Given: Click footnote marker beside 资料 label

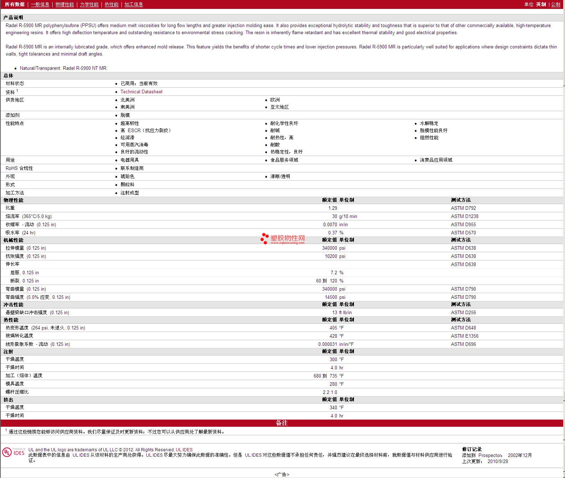Looking at the screenshot, I should 17,91.
